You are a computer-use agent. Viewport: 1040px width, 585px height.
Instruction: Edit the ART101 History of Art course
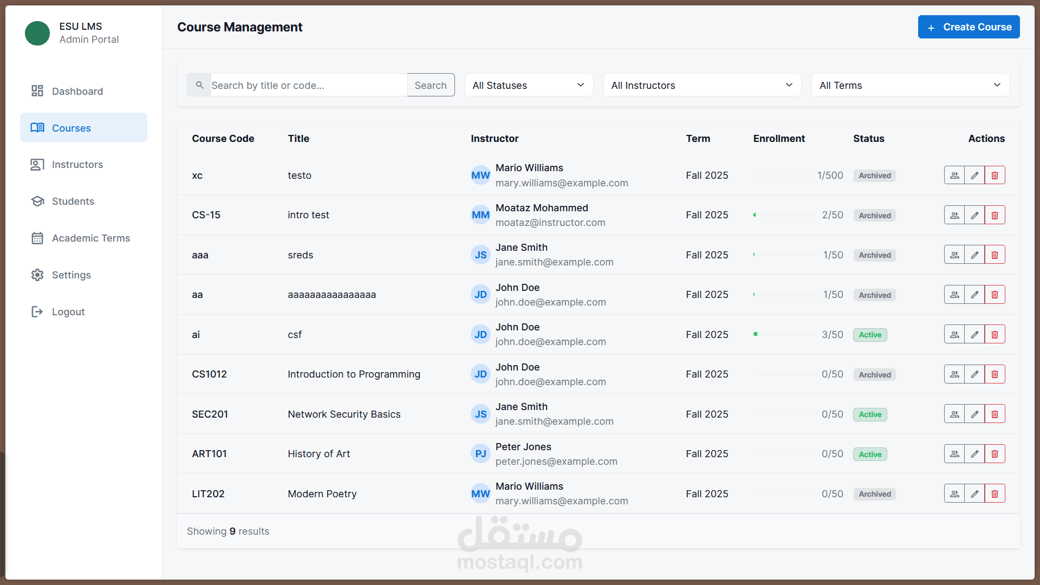[x=974, y=454]
